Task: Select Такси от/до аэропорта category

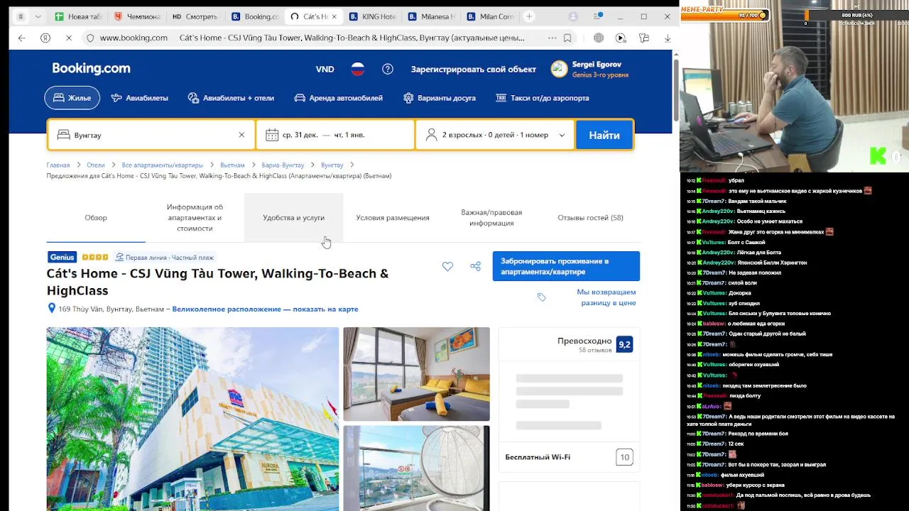Action: (542, 98)
